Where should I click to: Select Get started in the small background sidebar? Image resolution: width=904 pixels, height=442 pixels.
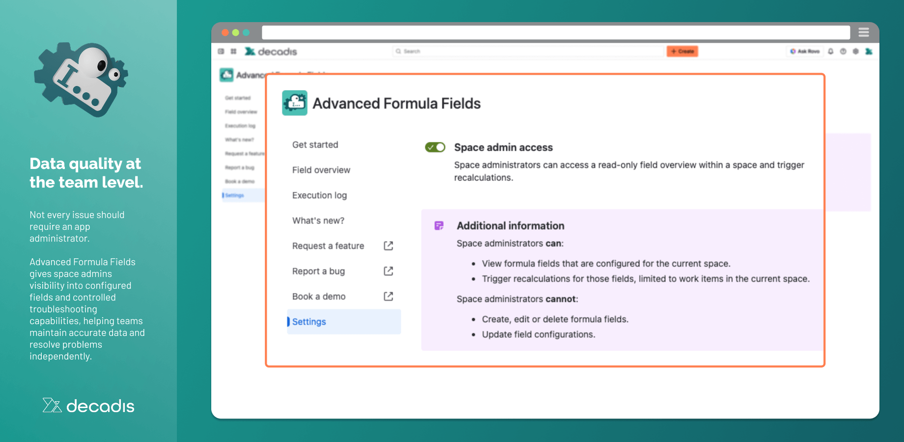[x=238, y=98]
